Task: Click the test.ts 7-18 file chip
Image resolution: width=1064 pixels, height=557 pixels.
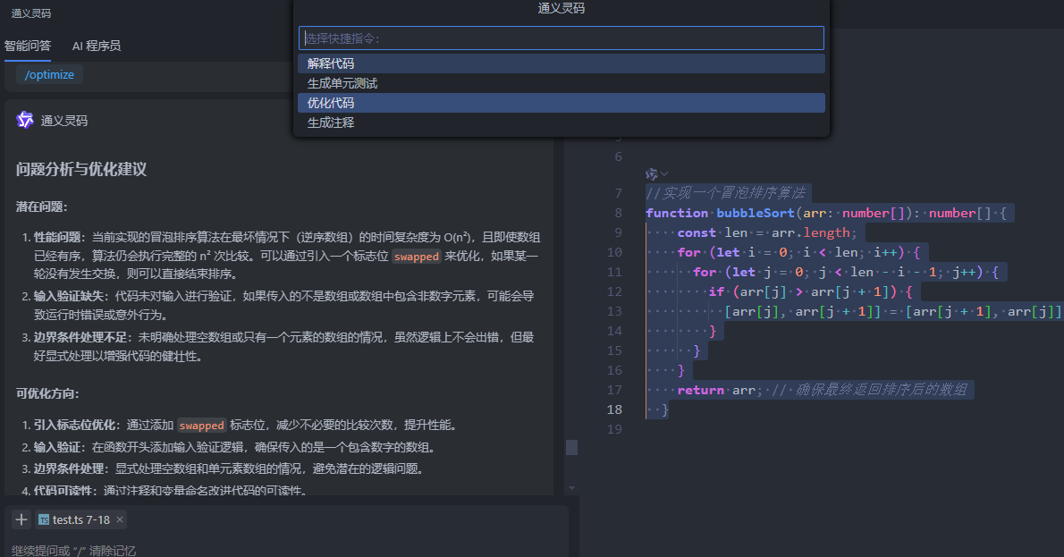Action: tap(80, 519)
